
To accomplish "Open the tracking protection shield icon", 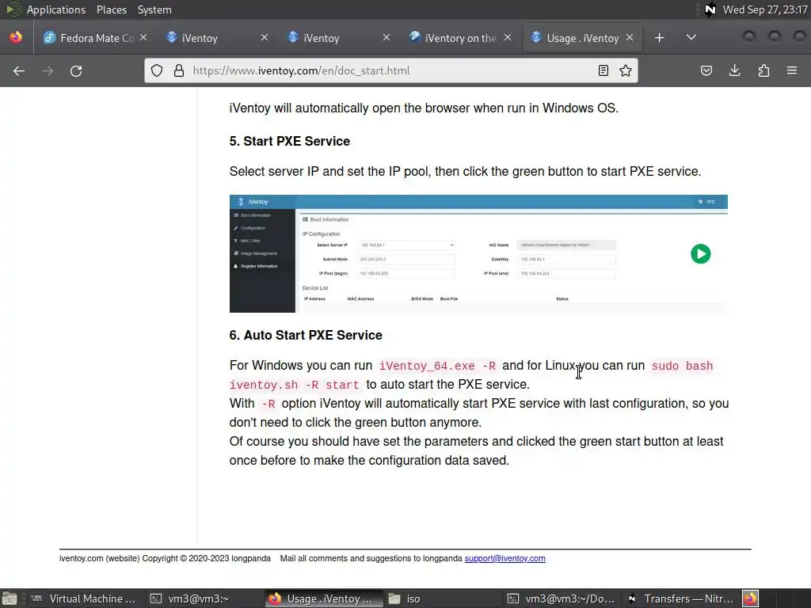I will pyautogui.click(x=157, y=70).
